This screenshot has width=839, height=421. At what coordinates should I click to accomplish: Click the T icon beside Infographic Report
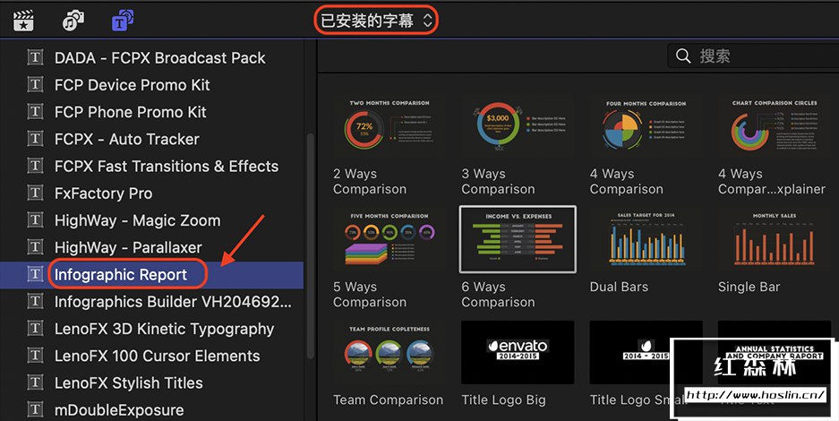(x=35, y=274)
